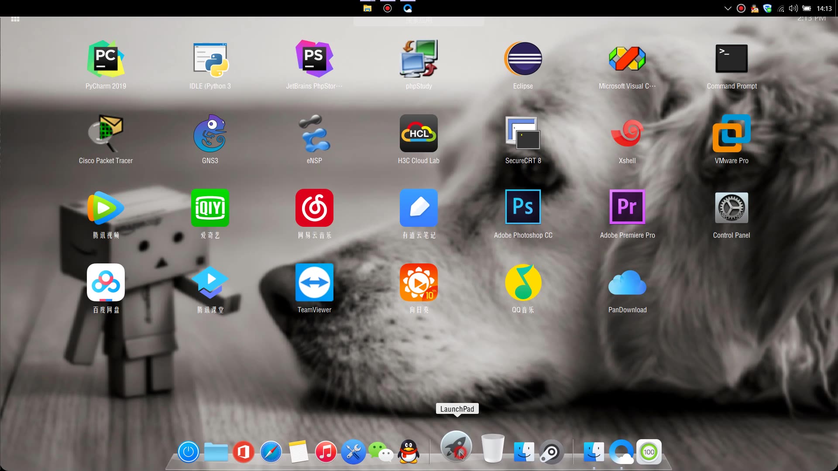Open Tencent Video (腾讯视频)

click(x=106, y=208)
